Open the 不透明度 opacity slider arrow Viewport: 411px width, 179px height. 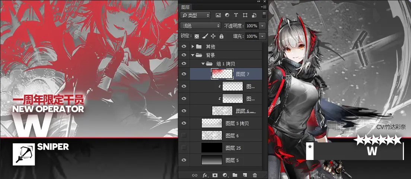[x=262, y=26]
